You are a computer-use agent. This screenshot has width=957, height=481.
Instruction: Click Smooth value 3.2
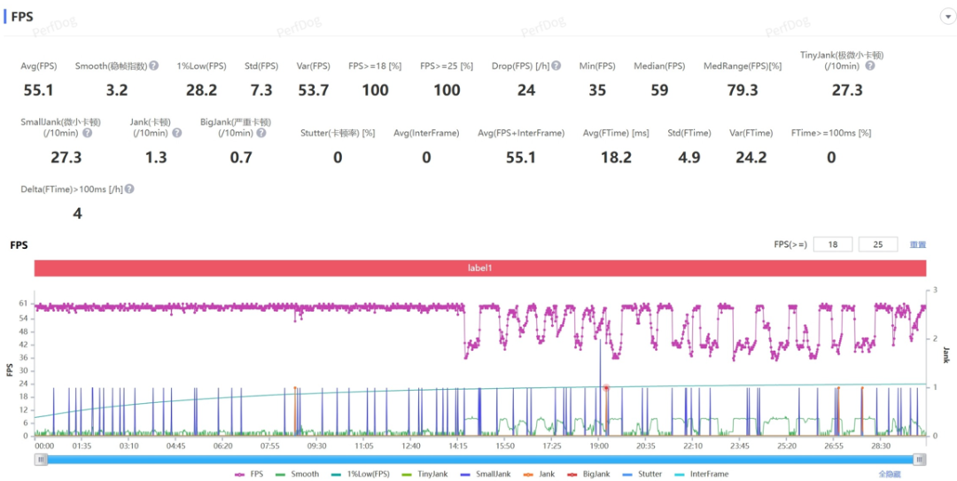(x=117, y=90)
